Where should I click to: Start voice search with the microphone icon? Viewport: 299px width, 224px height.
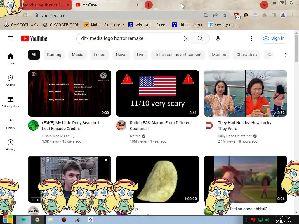point(218,38)
